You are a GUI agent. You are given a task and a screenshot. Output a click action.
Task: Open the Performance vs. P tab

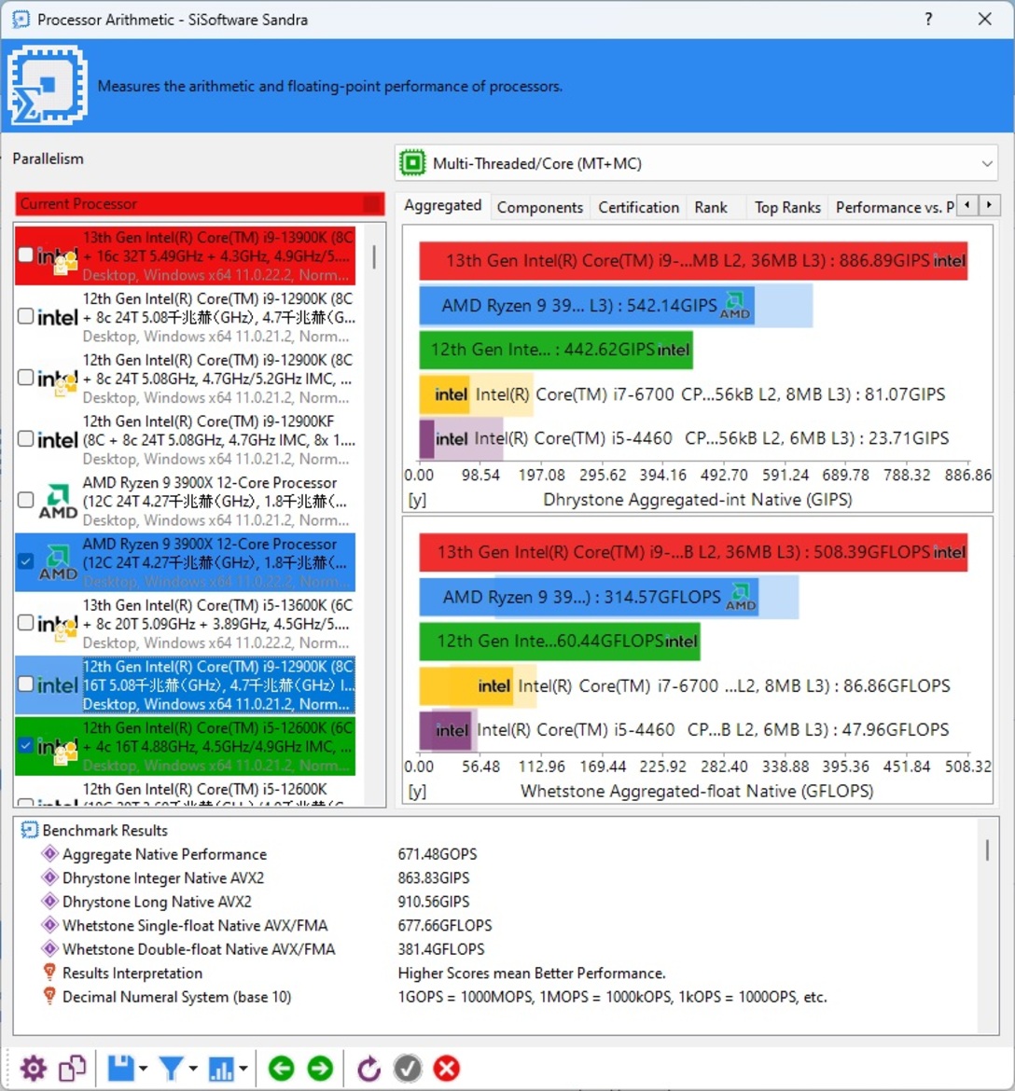coord(894,207)
